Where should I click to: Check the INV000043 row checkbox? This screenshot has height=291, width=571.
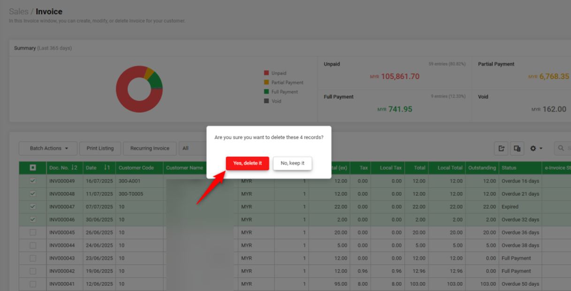tap(33, 258)
